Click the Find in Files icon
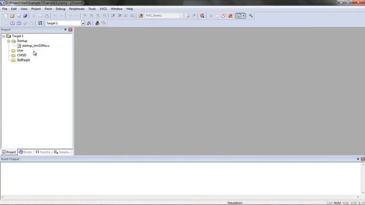 pos(140,16)
